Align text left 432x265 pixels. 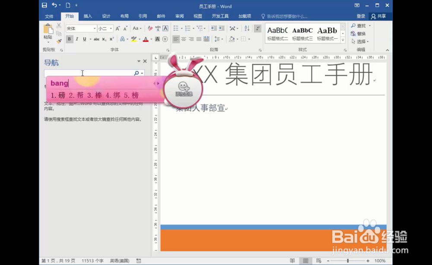click(176, 39)
